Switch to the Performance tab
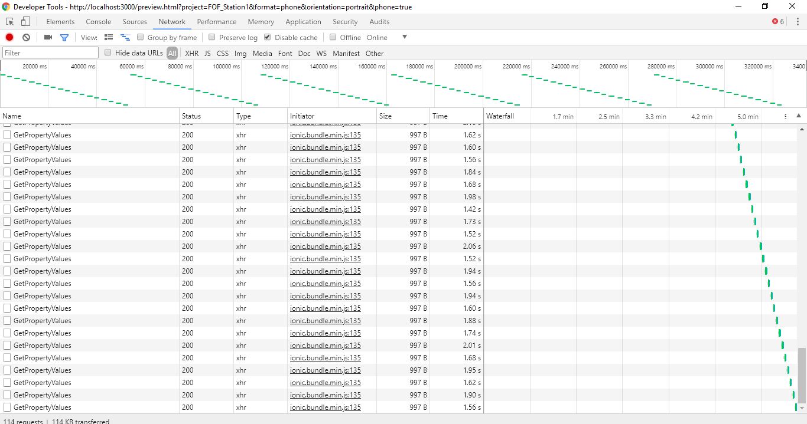The height and width of the screenshot is (424, 807). tap(217, 21)
